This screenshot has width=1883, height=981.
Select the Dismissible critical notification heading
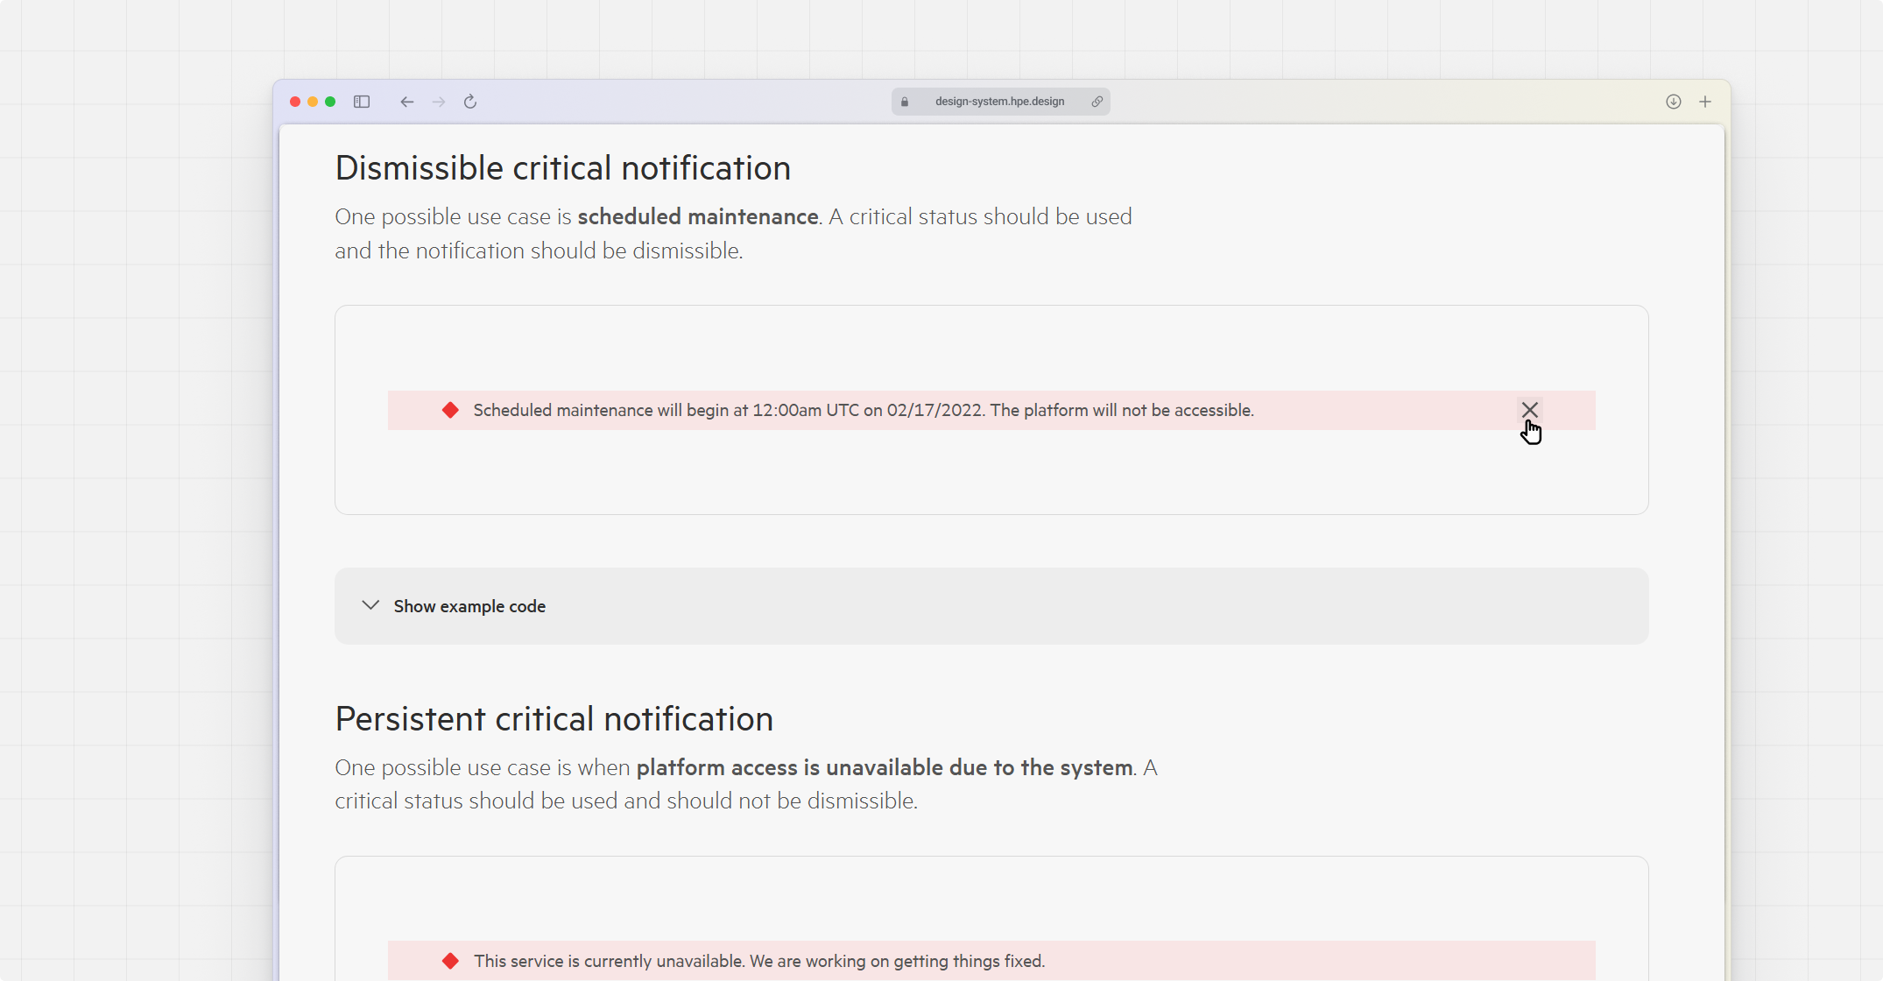562,167
